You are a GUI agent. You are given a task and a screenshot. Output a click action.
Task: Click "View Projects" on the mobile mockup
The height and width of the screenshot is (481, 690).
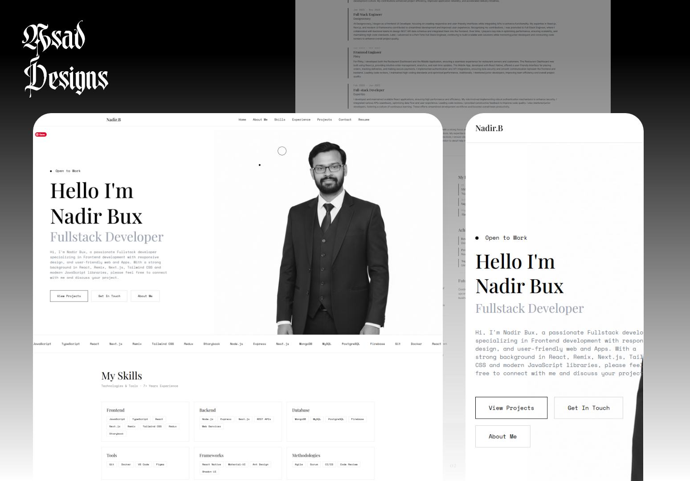pos(511,408)
